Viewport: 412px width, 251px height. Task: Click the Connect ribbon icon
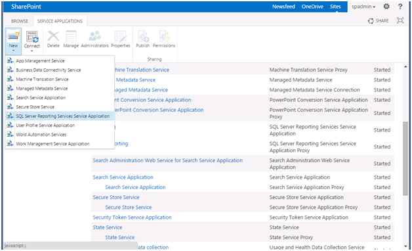tap(31, 37)
